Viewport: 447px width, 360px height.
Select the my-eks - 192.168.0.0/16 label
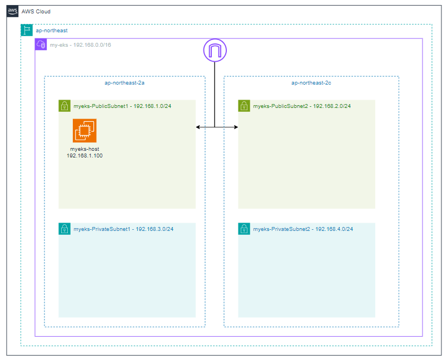pos(81,45)
